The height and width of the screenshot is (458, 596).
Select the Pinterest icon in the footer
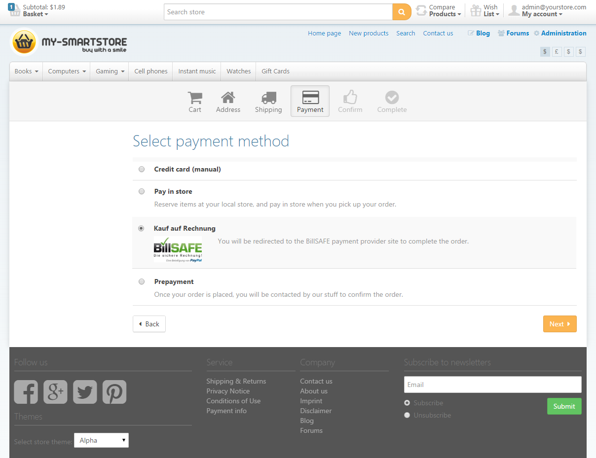point(114,392)
